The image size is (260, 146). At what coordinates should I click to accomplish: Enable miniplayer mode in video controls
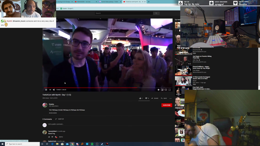162,90
